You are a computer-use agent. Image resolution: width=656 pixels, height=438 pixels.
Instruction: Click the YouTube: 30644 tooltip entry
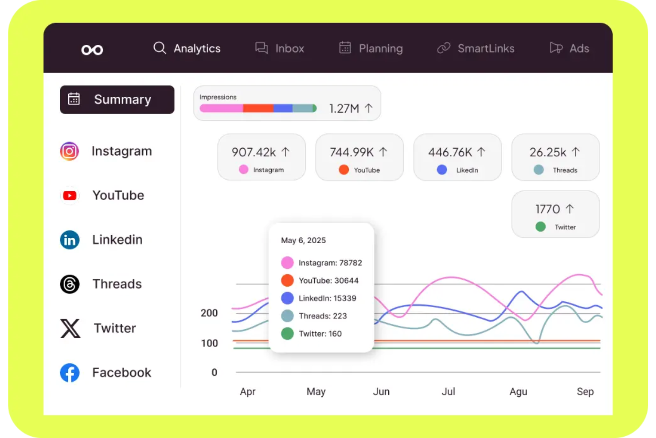click(328, 280)
